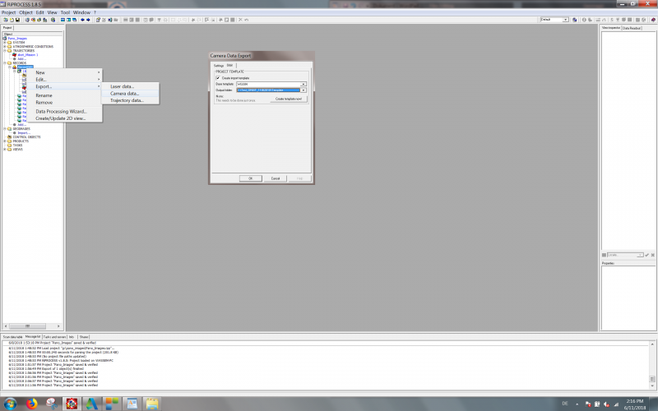Open the Object menu
The height and width of the screenshot is (411, 658).
25,12
